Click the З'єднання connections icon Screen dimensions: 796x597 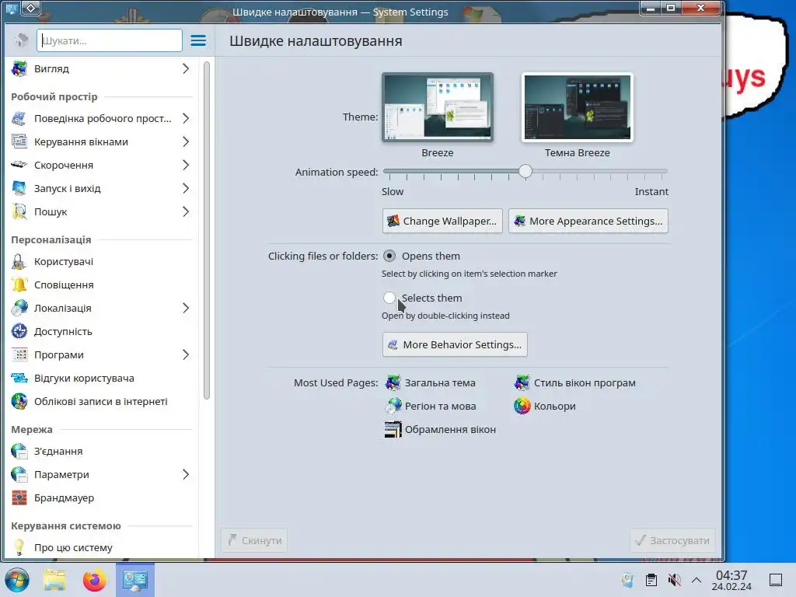click(19, 452)
